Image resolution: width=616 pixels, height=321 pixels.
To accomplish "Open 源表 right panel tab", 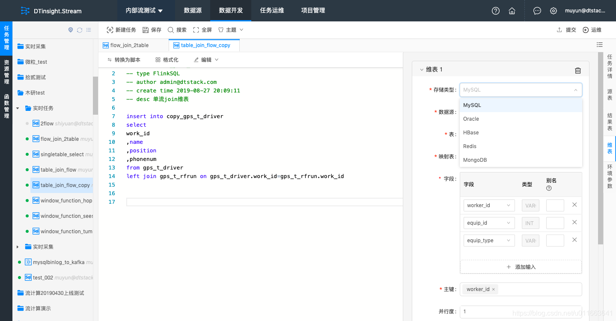I will click(x=610, y=95).
